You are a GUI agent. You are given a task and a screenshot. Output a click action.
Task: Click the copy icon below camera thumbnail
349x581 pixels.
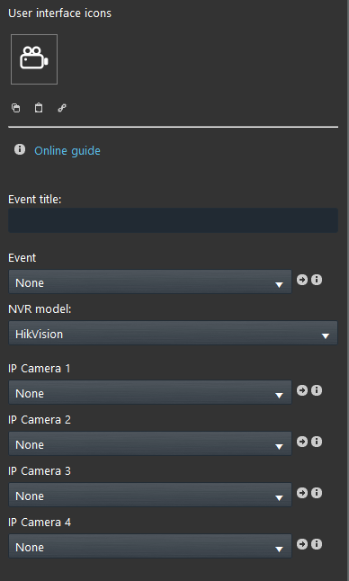15,108
